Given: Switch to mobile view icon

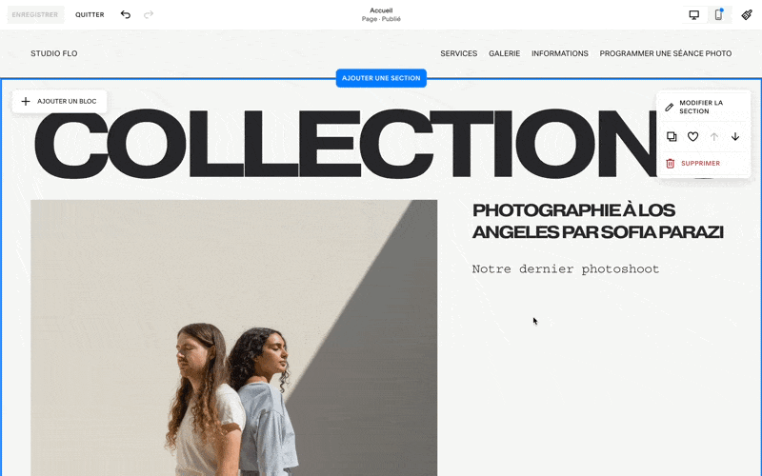Looking at the screenshot, I should point(718,15).
